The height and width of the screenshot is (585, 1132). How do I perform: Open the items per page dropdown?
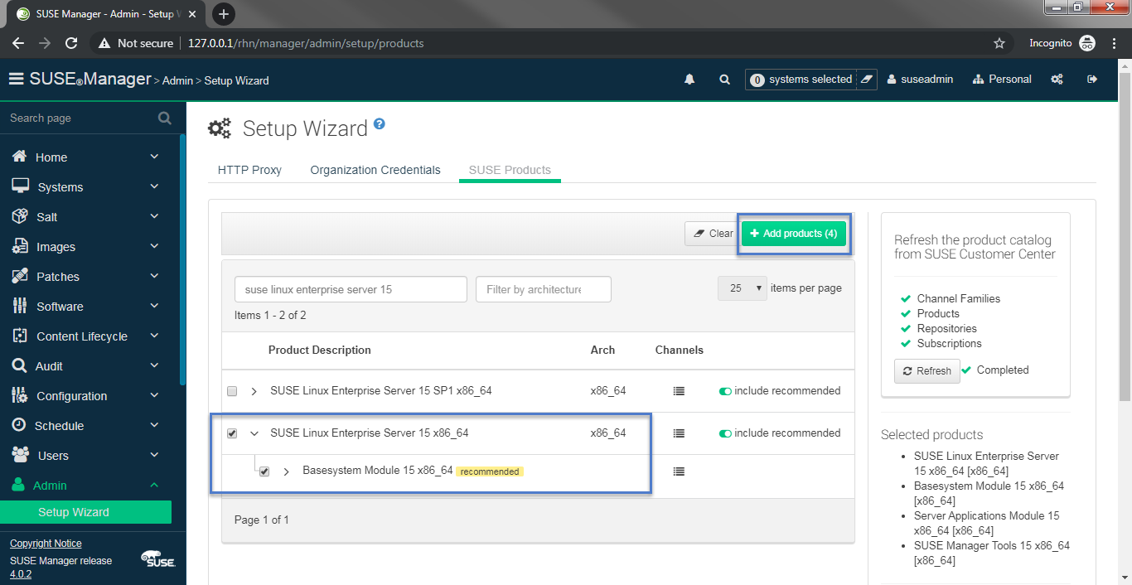(742, 288)
